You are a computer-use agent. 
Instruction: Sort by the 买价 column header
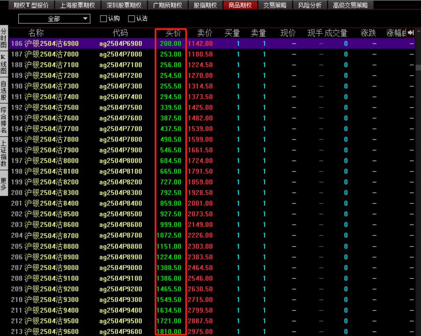[x=173, y=33]
